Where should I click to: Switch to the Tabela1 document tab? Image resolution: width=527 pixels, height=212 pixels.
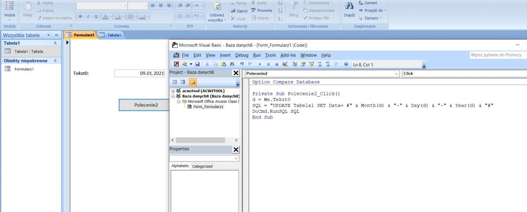tap(111, 35)
